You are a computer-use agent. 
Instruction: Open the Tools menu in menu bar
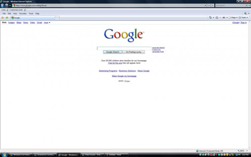pos(31,14)
